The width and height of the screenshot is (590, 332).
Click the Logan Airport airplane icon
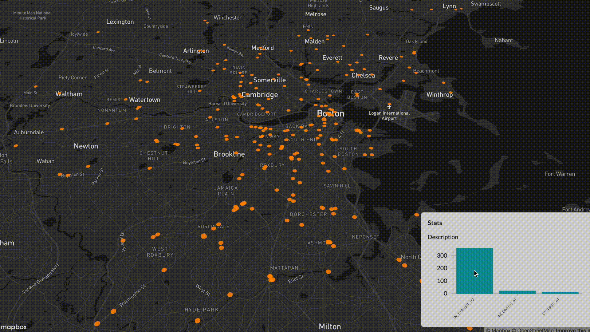click(389, 107)
